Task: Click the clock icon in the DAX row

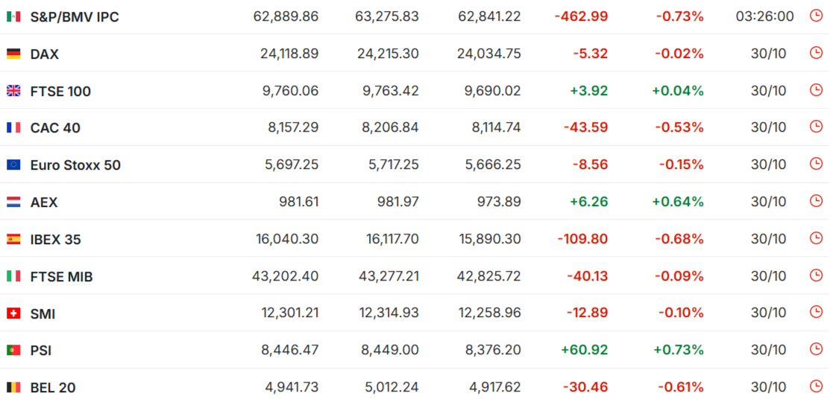Action: [816, 53]
